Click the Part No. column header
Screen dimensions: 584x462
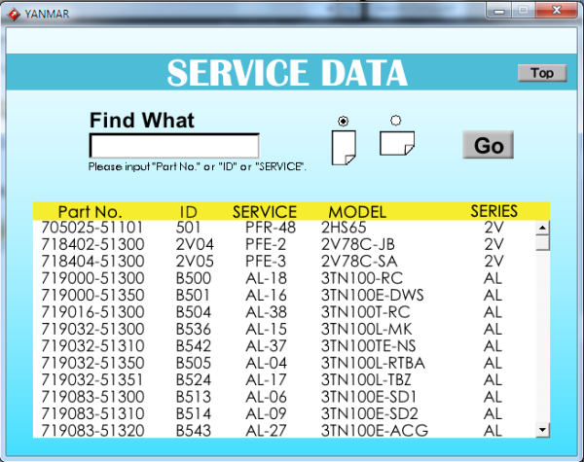(x=91, y=212)
